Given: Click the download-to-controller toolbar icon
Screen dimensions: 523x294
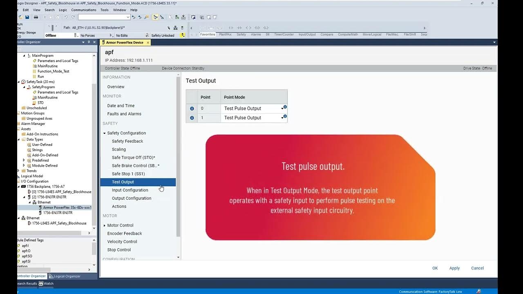Looking at the screenshot, I should (183, 17).
